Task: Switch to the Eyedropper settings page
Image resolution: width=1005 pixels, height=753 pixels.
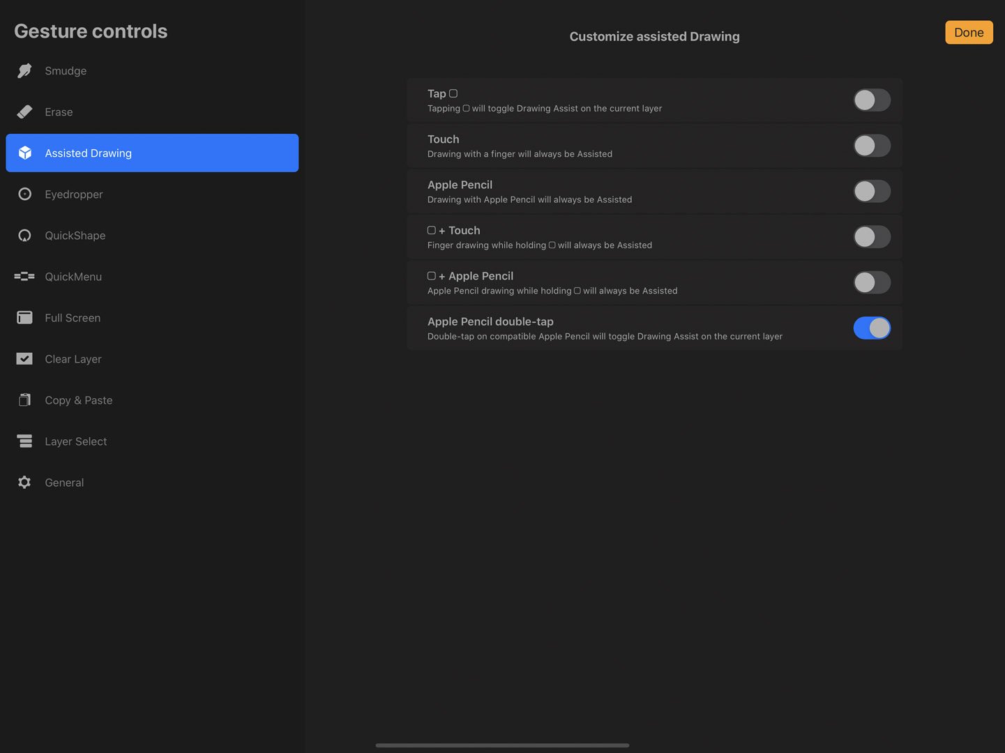Action: click(74, 194)
